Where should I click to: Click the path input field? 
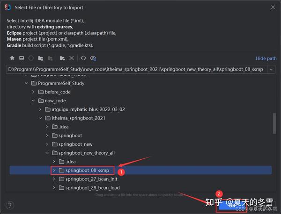tap(137, 69)
